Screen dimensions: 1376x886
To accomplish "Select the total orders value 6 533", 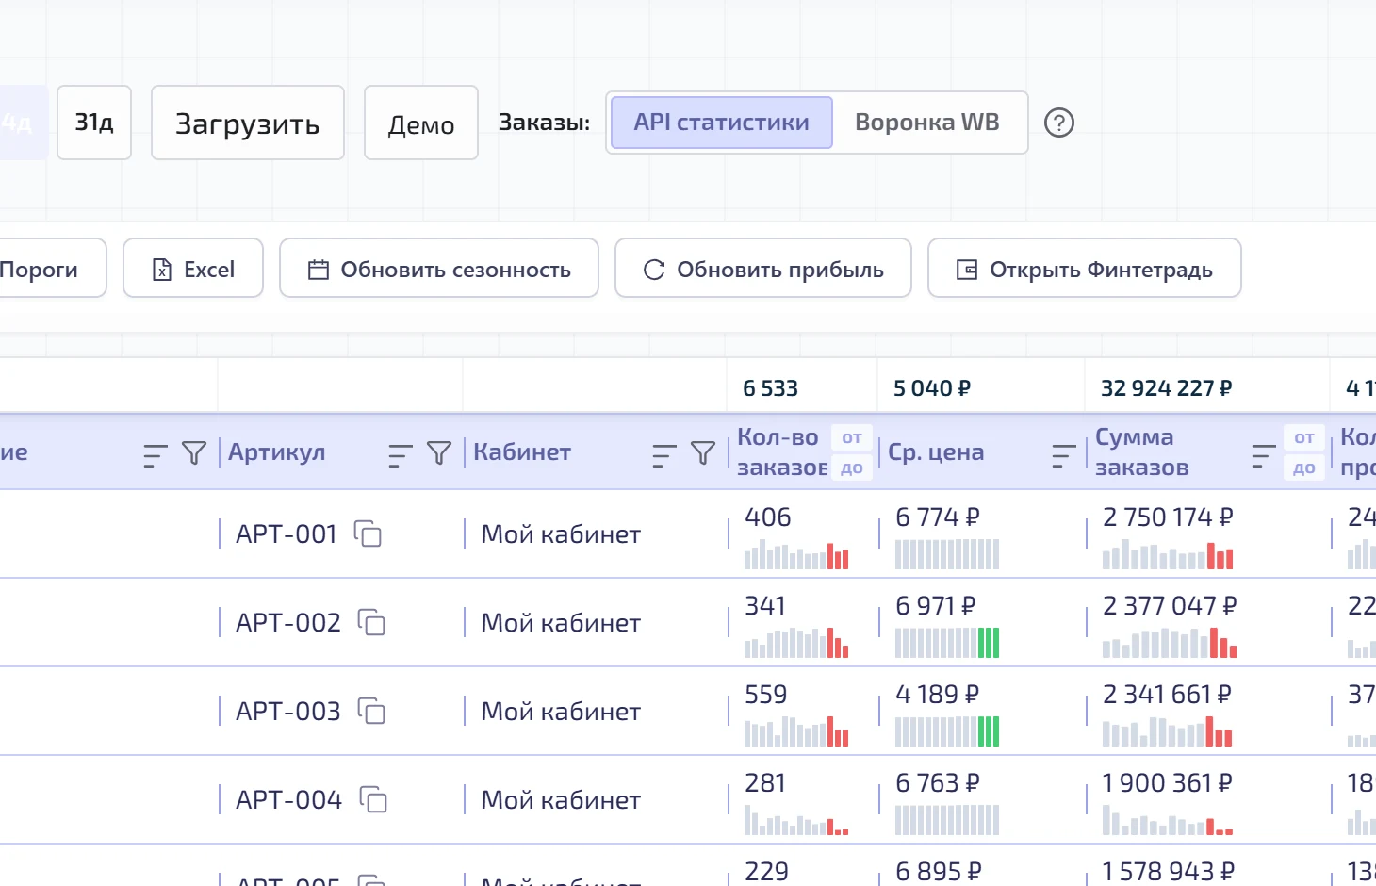I will [x=770, y=388].
